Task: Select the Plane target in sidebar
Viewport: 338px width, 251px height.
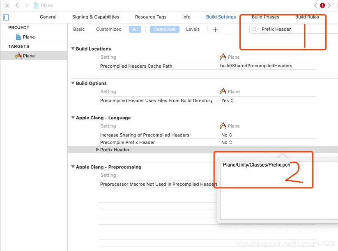Action: (34, 56)
